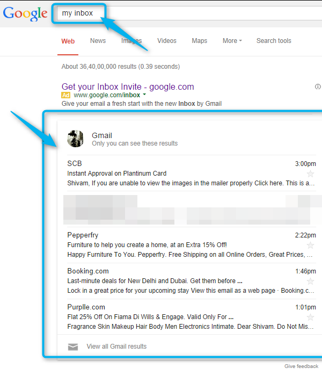Screen dimensions: 322x375
Task: Open 'Furniture to help you create a home' email
Action: (147, 245)
